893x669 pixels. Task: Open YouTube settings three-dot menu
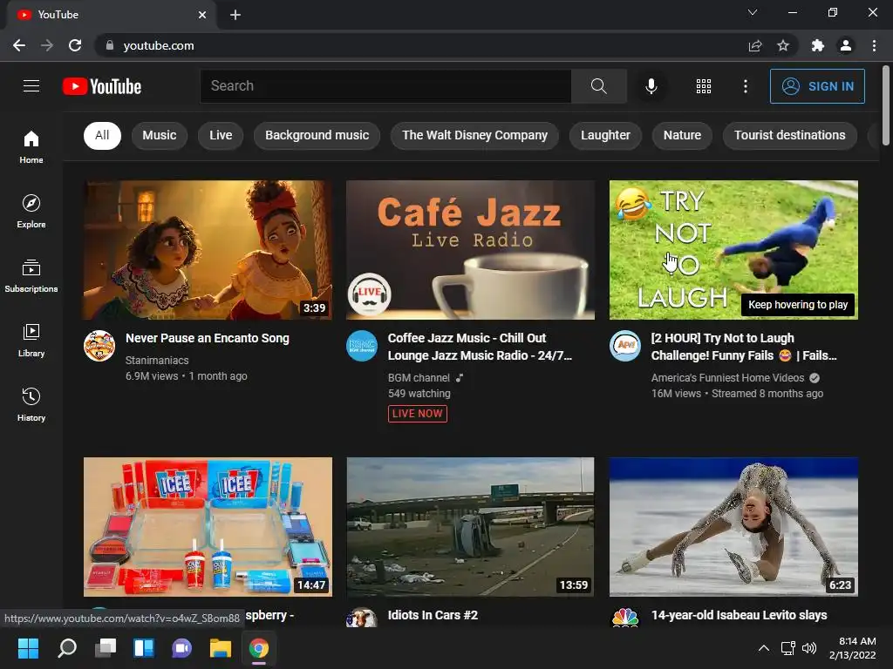[746, 86]
